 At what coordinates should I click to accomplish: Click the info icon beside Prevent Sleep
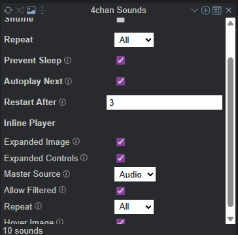click(x=67, y=60)
